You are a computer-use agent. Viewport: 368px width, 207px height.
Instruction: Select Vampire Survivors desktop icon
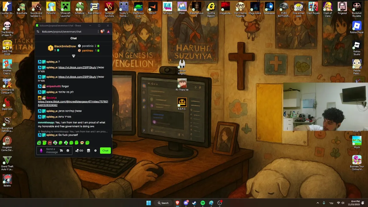point(109,10)
